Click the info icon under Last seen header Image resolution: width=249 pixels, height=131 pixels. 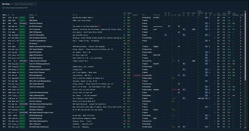click(x=229, y=15)
